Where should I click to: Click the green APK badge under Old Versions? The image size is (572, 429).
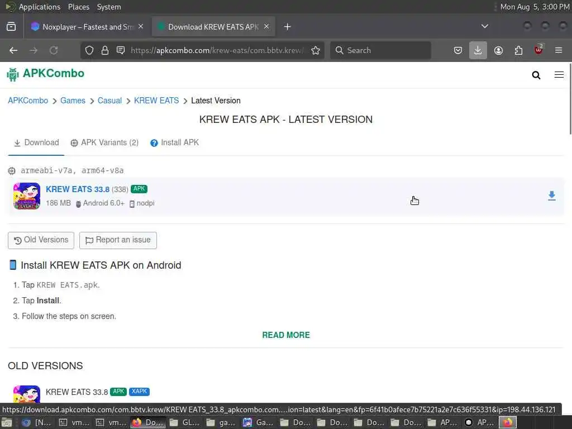point(118,392)
